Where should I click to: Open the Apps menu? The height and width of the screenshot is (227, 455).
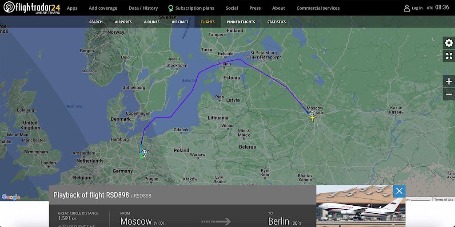pyautogui.click(x=72, y=8)
